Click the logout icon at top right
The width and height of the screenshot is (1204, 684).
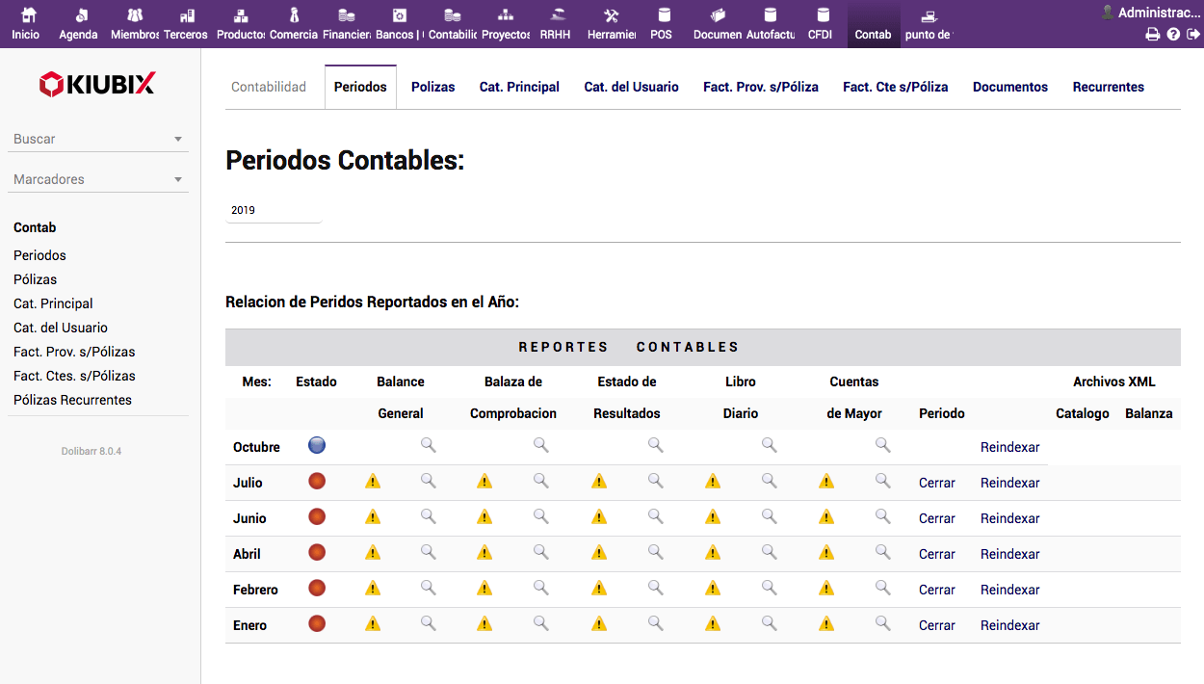(x=1193, y=35)
